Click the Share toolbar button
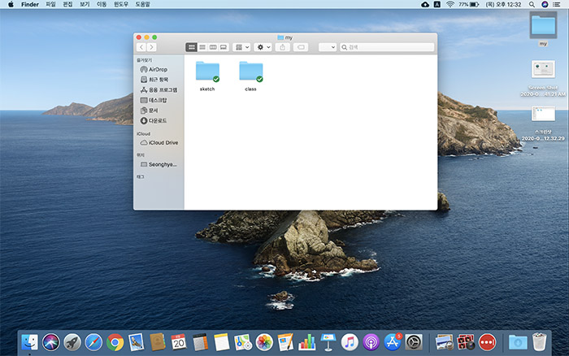 (282, 47)
